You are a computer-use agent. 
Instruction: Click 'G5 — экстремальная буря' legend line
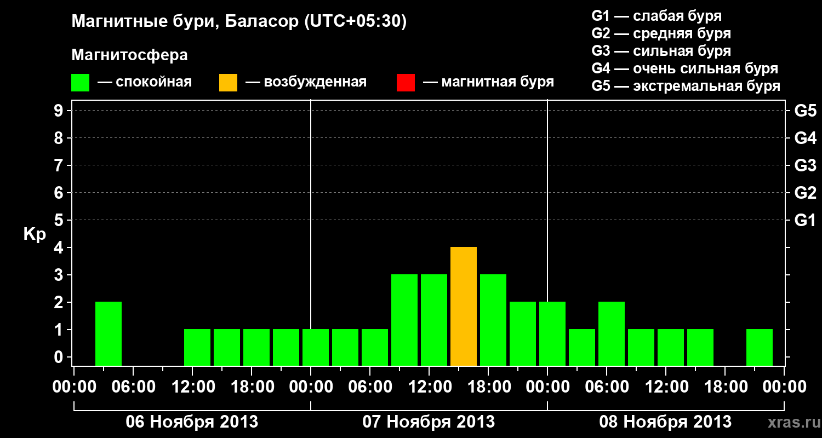coord(686,86)
